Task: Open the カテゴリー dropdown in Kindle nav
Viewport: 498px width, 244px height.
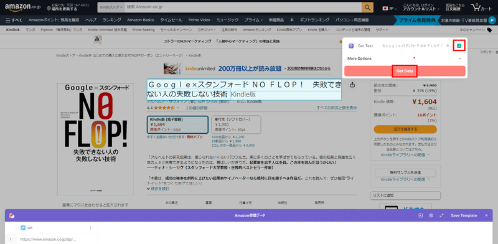Action: coord(207,30)
